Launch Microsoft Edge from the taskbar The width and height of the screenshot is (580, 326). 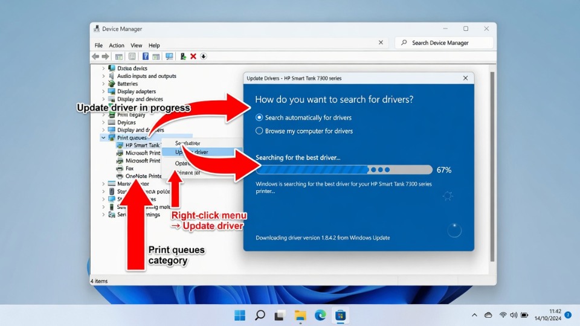pos(320,315)
